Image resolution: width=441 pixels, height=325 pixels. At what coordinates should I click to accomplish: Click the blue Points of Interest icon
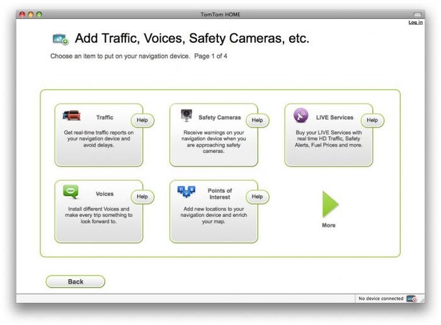click(x=186, y=192)
